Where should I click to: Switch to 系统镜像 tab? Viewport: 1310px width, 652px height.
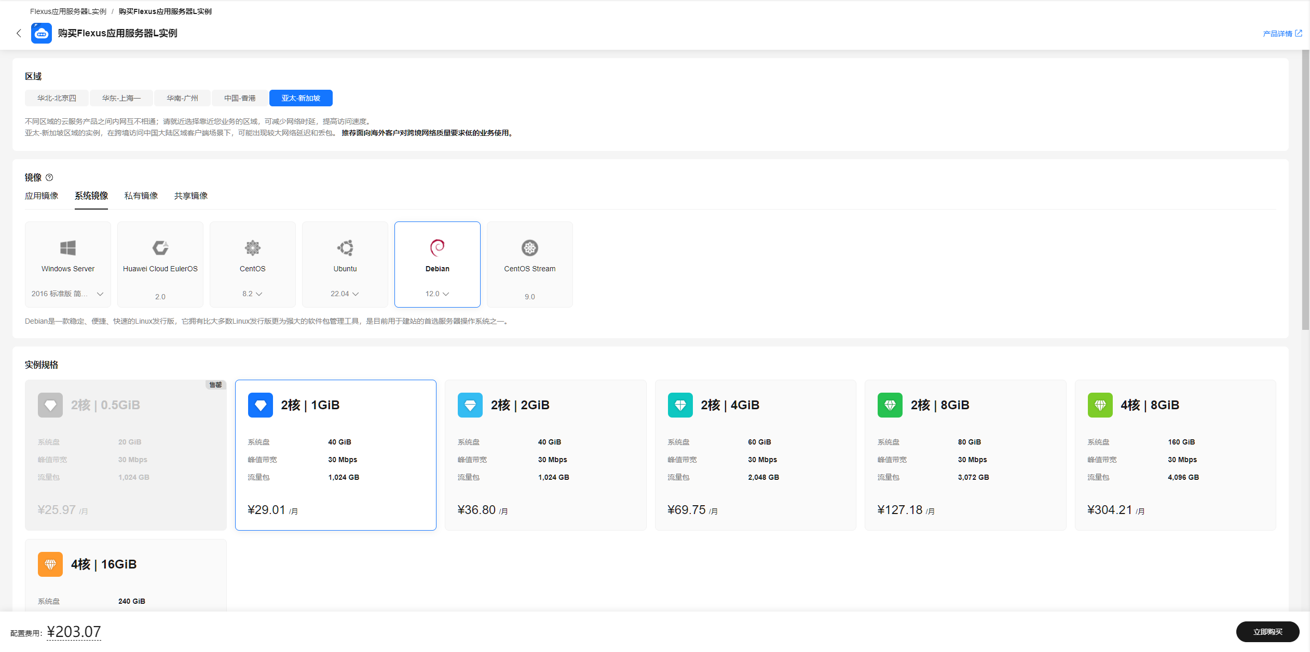point(91,196)
